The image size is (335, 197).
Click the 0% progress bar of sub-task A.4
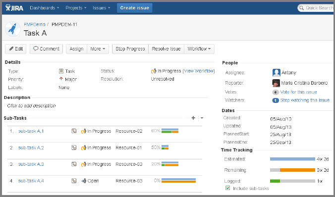coord(178,180)
